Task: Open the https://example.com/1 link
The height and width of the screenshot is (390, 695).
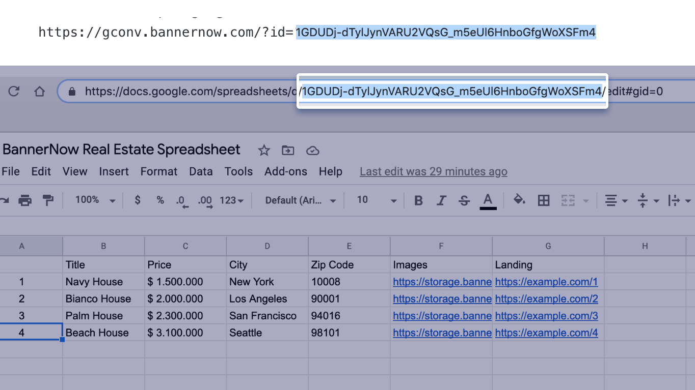Action: (546, 282)
